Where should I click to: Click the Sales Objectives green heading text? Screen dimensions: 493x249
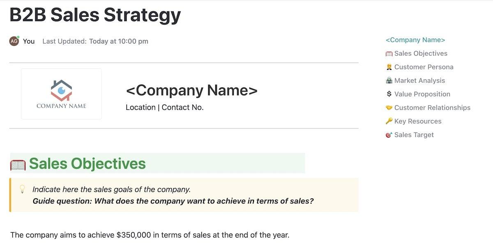point(87,164)
